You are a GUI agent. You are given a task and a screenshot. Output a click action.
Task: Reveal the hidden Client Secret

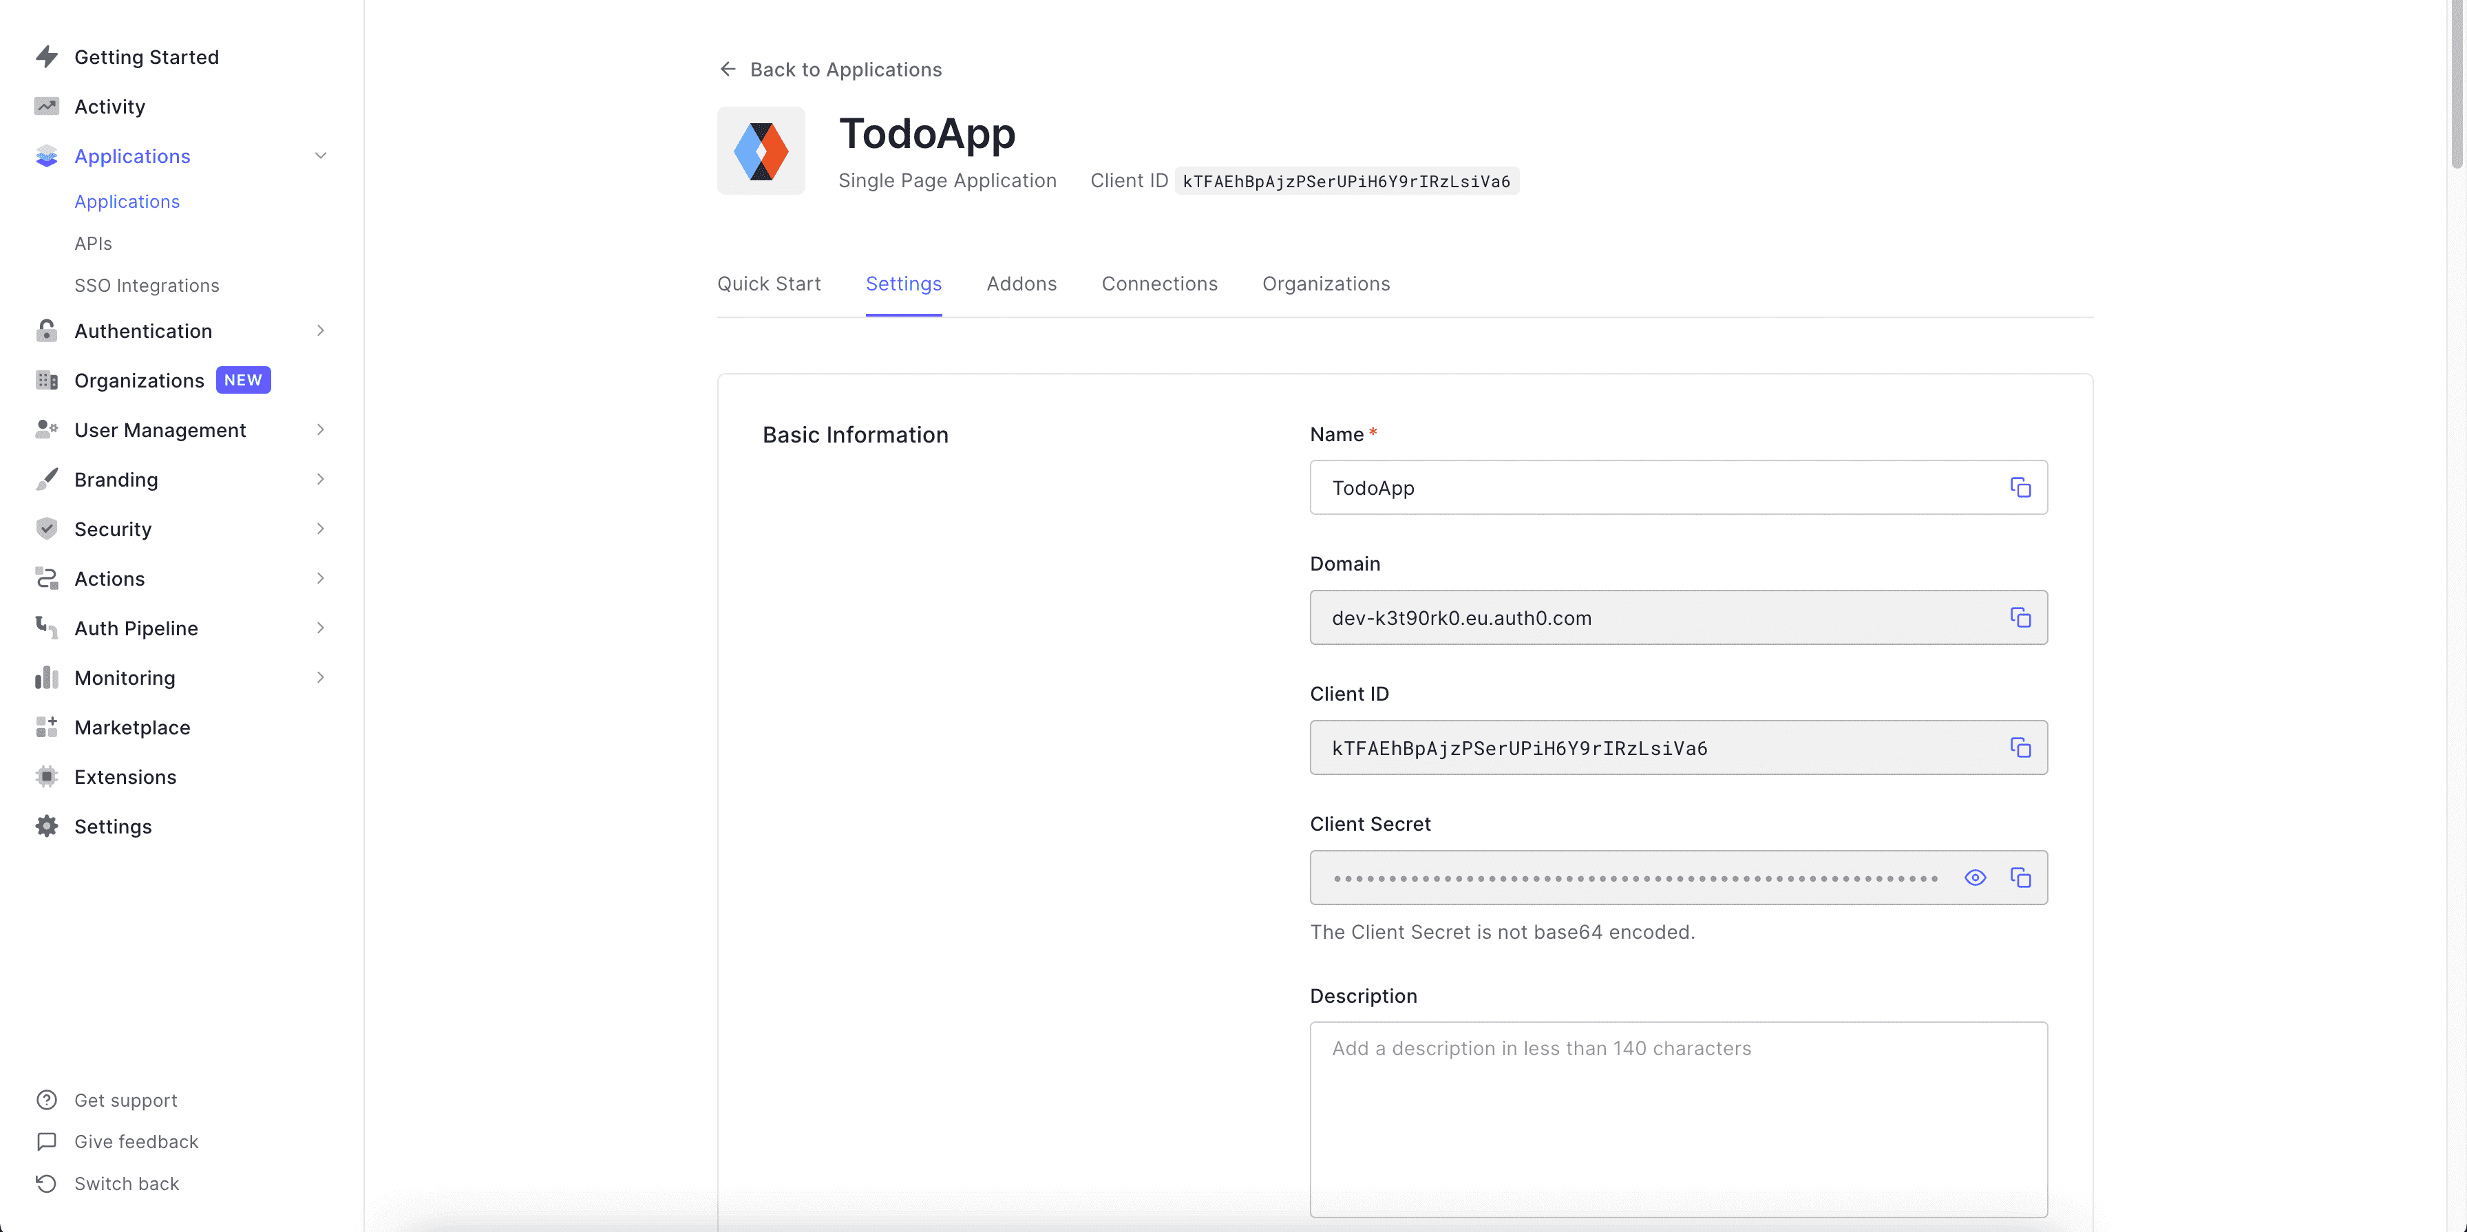[1975, 878]
